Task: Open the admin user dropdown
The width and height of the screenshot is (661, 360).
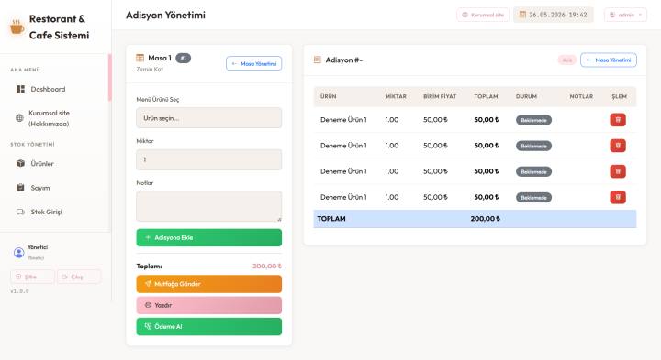Action: (625, 15)
